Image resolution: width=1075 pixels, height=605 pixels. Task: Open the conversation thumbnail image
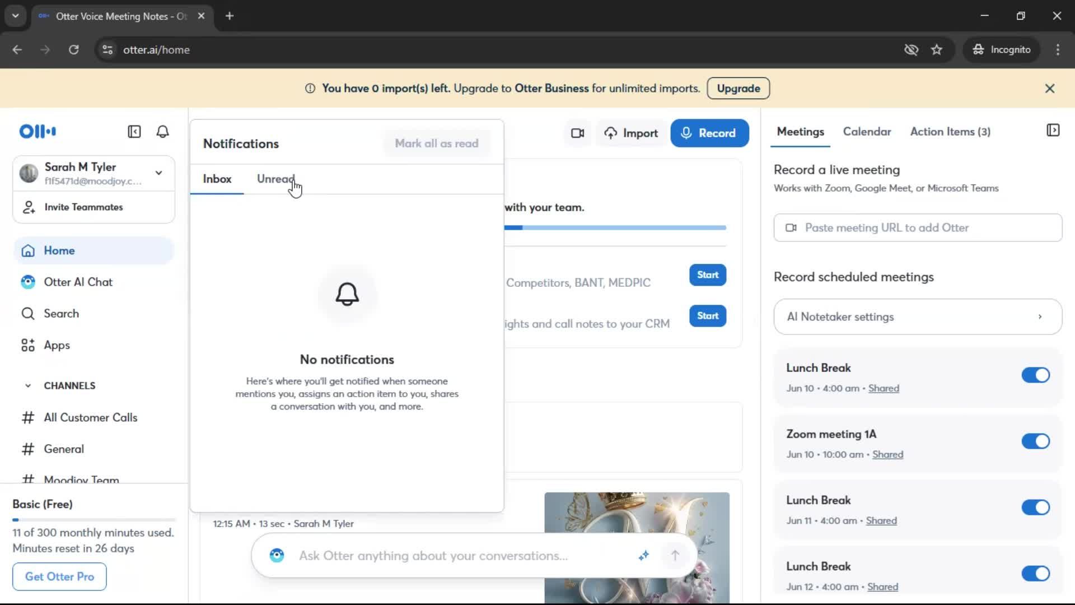click(x=637, y=547)
